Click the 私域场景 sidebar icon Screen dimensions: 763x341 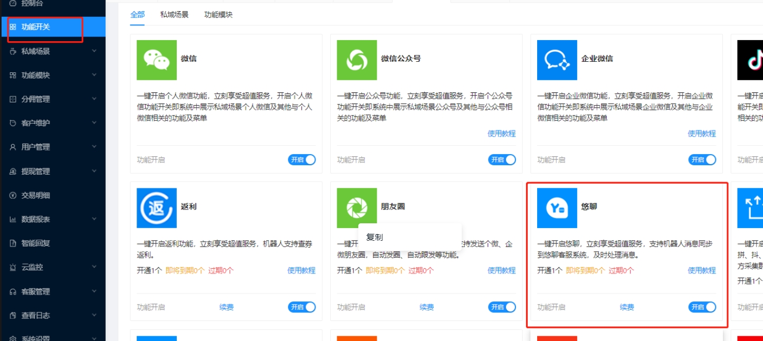pos(13,51)
